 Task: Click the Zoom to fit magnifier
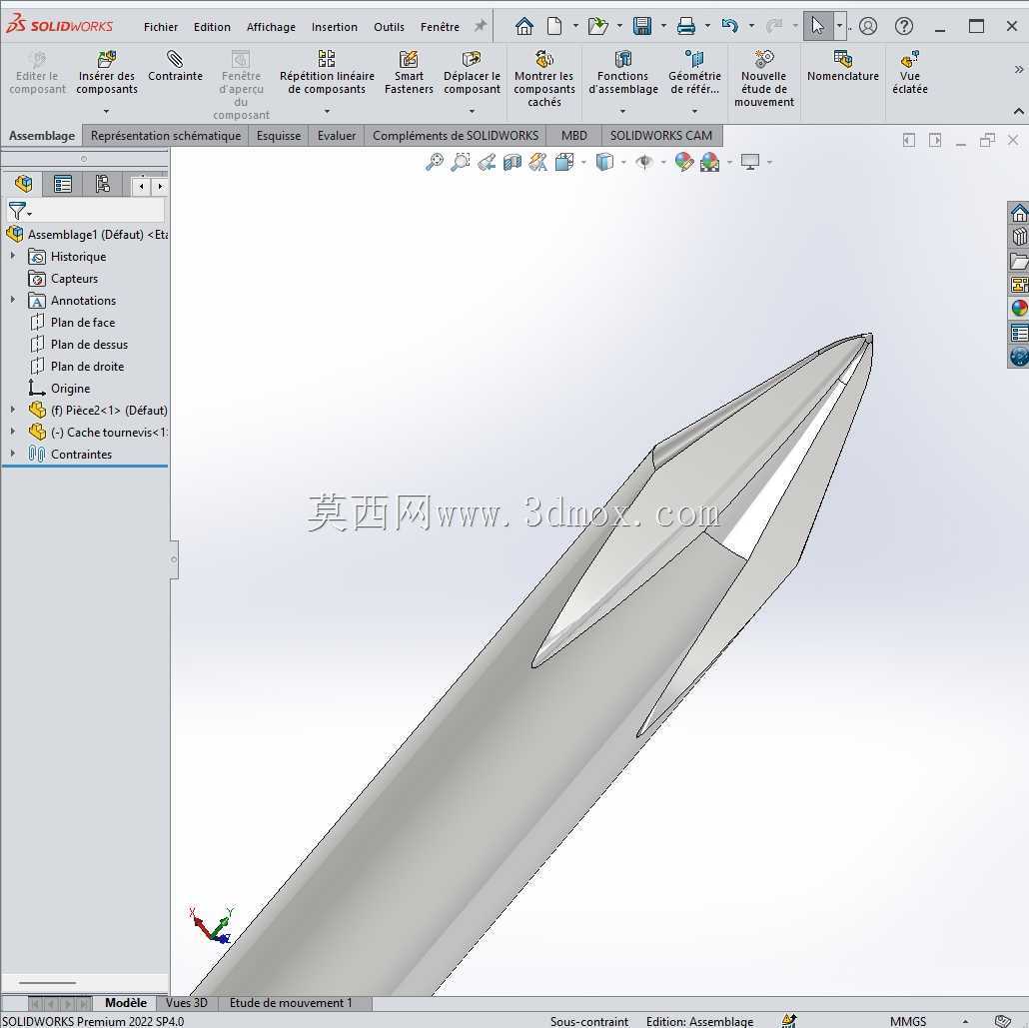(x=435, y=162)
